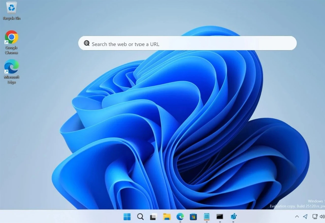The image size is (325, 223).
Task: Select the Google Chrome desktop shortcut
Action: click(11, 42)
